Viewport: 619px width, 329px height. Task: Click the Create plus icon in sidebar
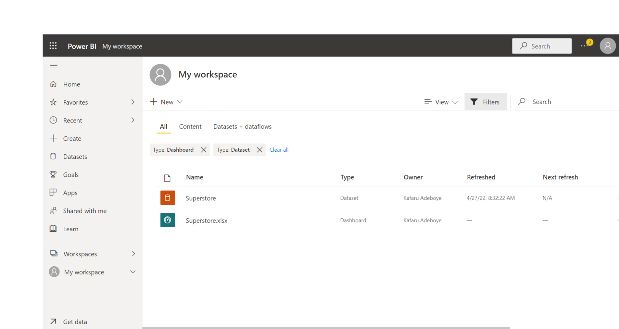click(x=53, y=138)
